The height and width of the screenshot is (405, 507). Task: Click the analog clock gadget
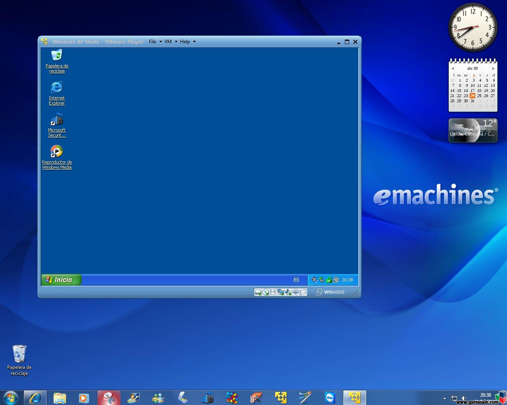473,27
